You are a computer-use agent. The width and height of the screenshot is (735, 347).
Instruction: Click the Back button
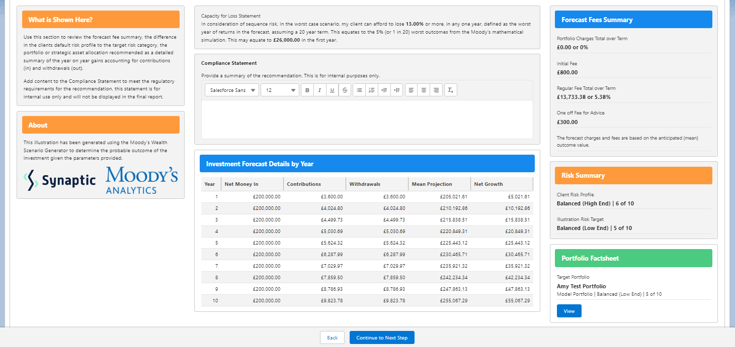tap(332, 337)
